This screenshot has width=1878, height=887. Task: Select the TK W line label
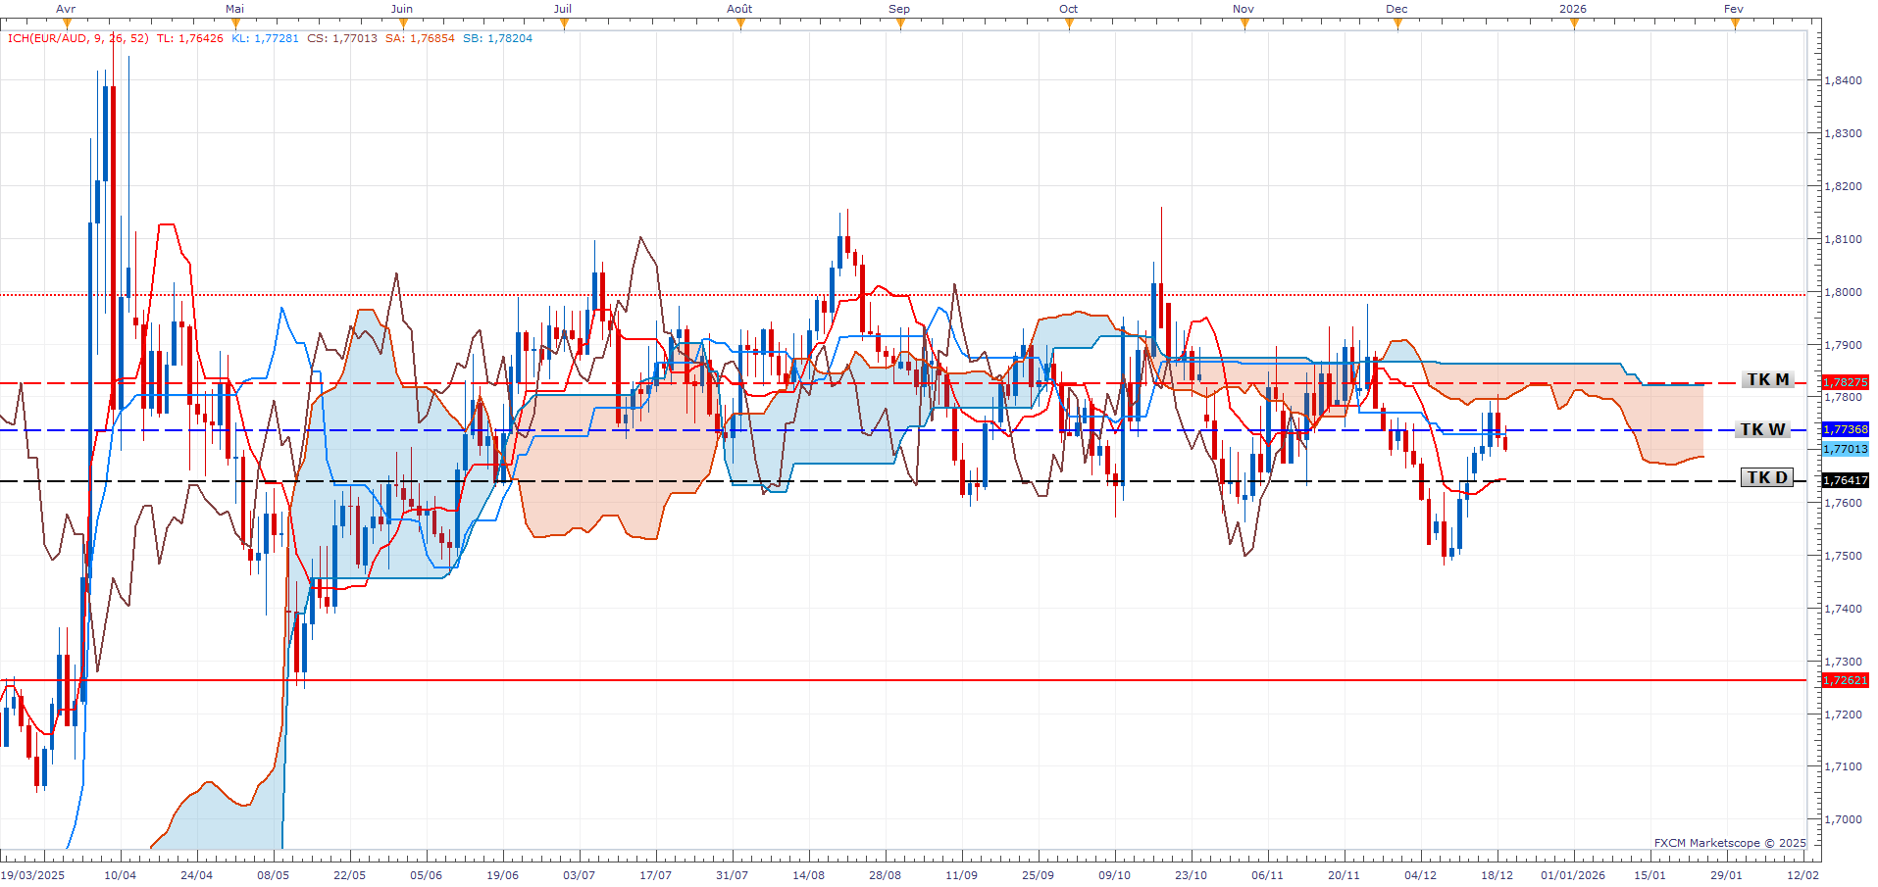pyautogui.click(x=1762, y=430)
